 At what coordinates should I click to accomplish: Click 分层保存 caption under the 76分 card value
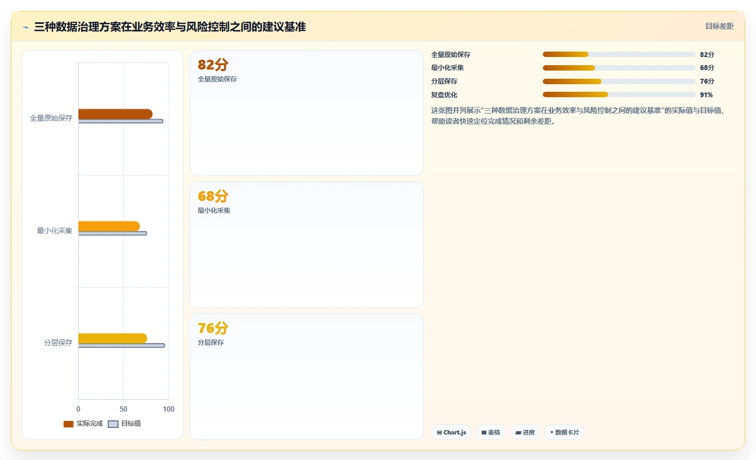pyautogui.click(x=210, y=343)
